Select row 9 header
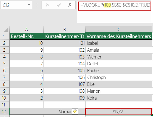 tap(5, 91)
